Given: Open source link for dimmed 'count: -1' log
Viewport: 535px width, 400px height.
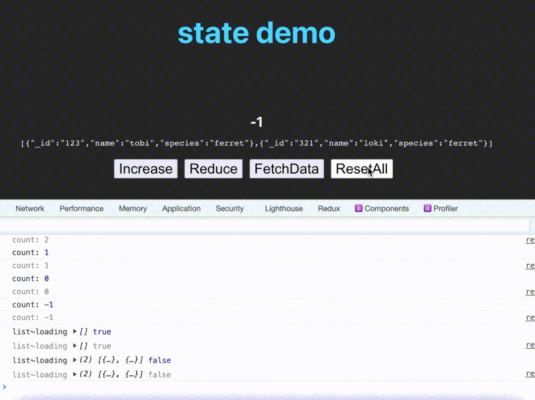Looking at the screenshot, I should (x=530, y=317).
